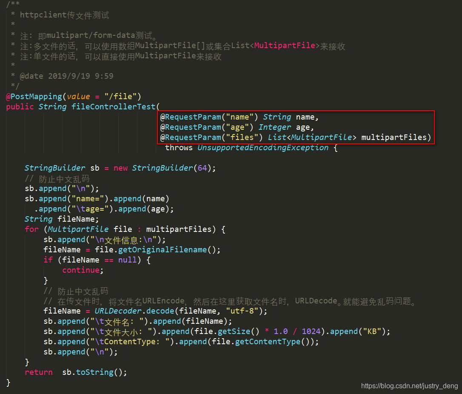Click the multipartFiles parameter name
This screenshot has width=462, height=394.
(394, 137)
